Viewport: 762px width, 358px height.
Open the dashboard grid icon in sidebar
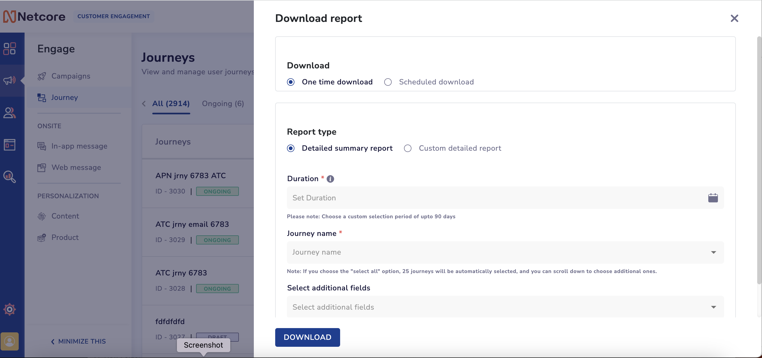point(9,49)
